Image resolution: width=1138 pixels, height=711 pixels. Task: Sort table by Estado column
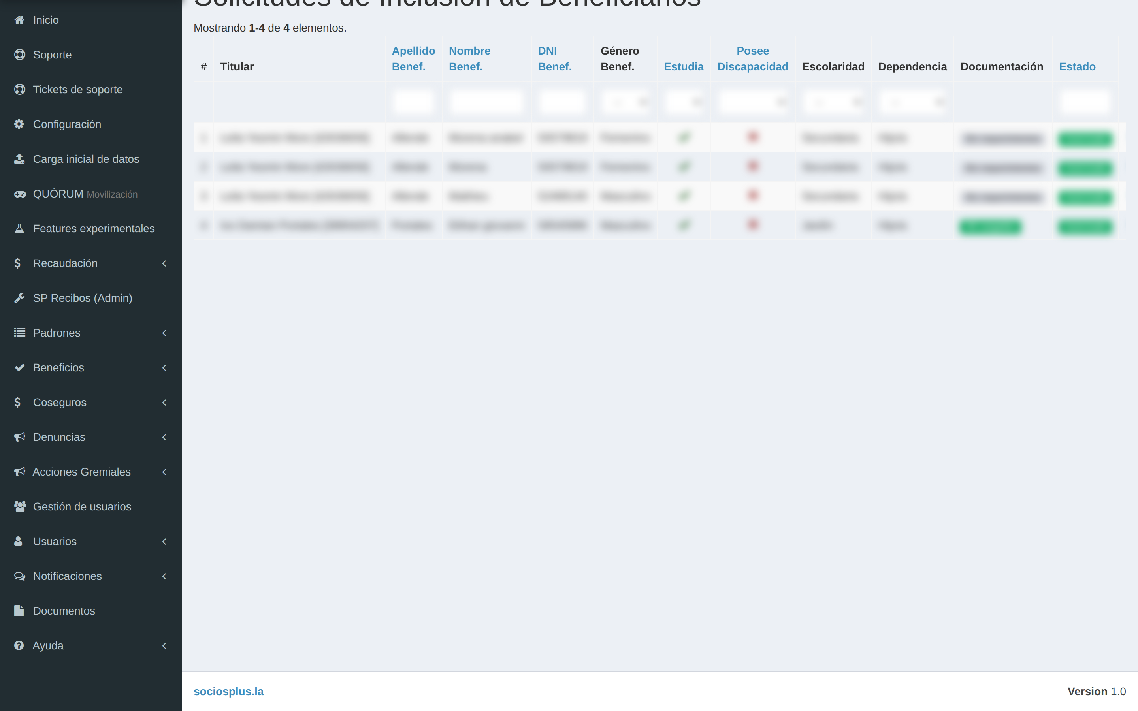coord(1077,66)
